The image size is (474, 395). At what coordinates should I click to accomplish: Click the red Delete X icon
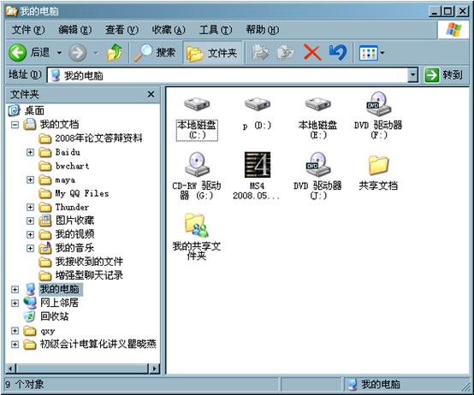click(312, 52)
